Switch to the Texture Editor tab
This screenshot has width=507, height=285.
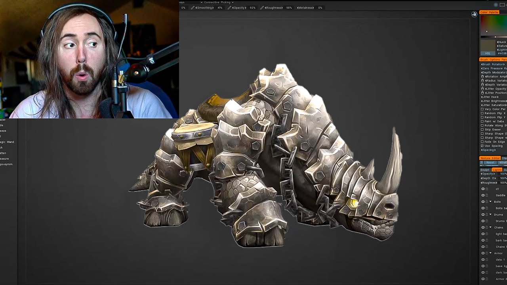pyautogui.click(x=490, y=158)
